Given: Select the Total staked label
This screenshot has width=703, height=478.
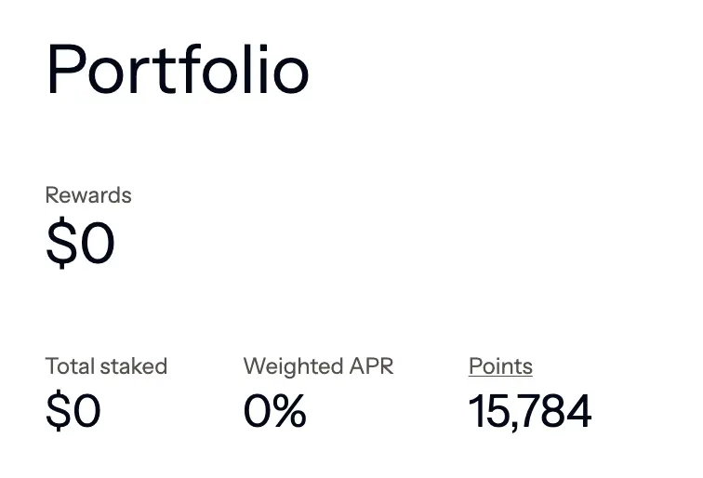Looking at the screenshot, I should pos(106,365).
